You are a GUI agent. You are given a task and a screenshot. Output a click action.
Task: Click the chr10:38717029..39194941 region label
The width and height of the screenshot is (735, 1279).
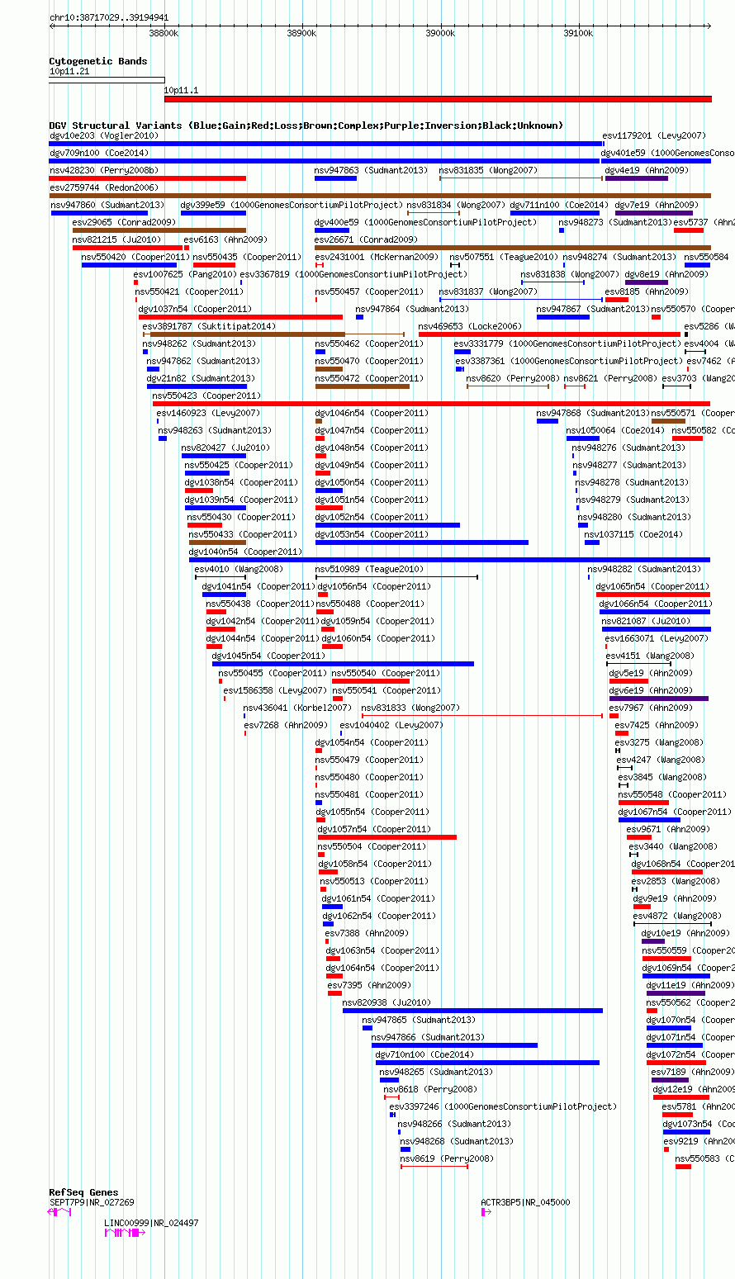coord(109,17)
